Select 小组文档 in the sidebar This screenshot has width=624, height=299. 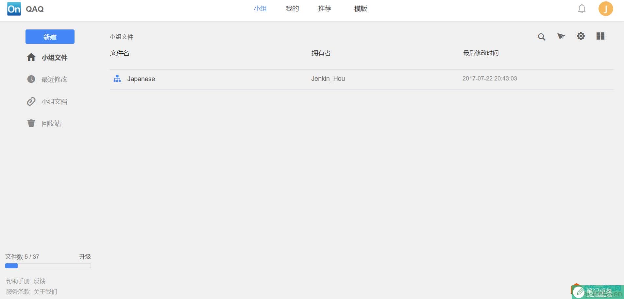[54, 102]
